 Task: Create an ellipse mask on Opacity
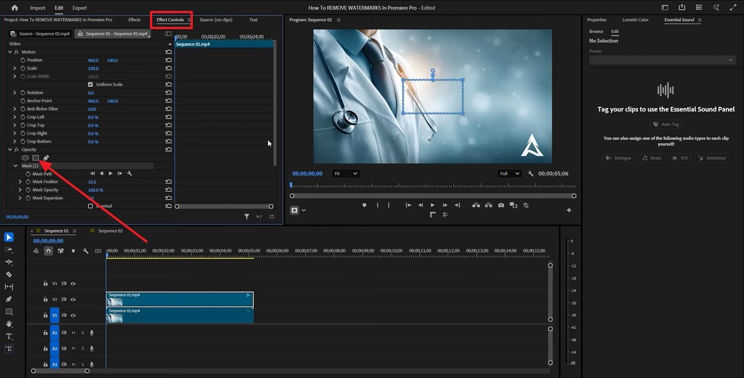[25, 158]
